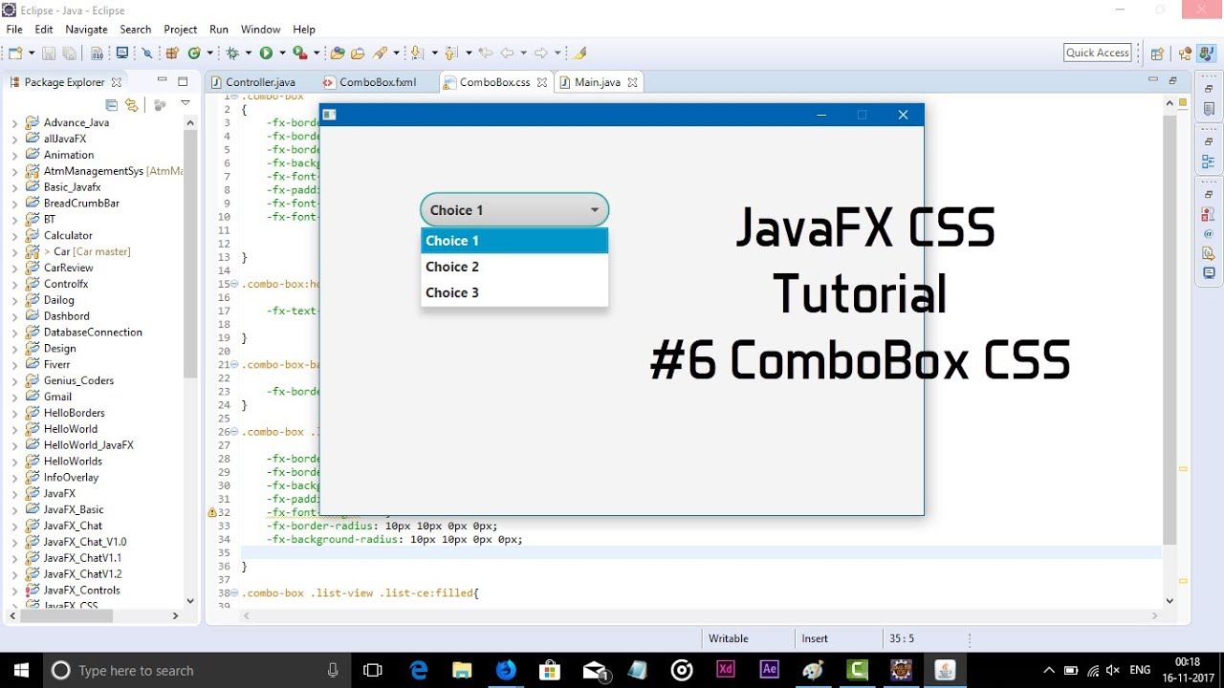Viewport: 1224px width, 688px height.
Task: Select Choice 2 in the dropdown list
Action: tap(514, 267)
